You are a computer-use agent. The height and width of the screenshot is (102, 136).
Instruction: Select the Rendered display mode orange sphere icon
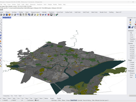pos(9,14)
